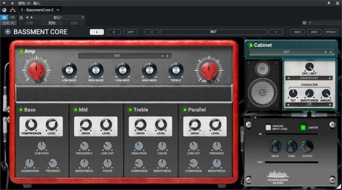Toggle the Bass band power LED
Image resolution: width=342 pixels, height=190 pixels.
(x=21, y=110)
